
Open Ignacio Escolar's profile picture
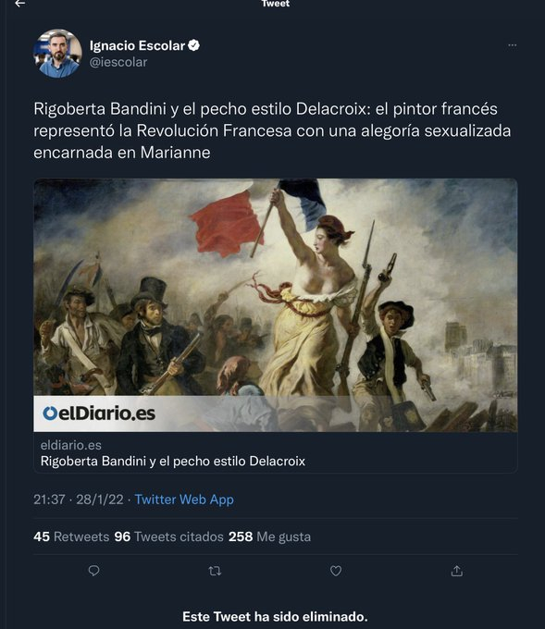[57, 53]
